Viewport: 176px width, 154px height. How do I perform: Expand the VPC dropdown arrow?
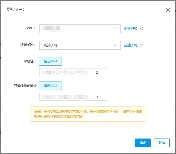coord(115,28)
